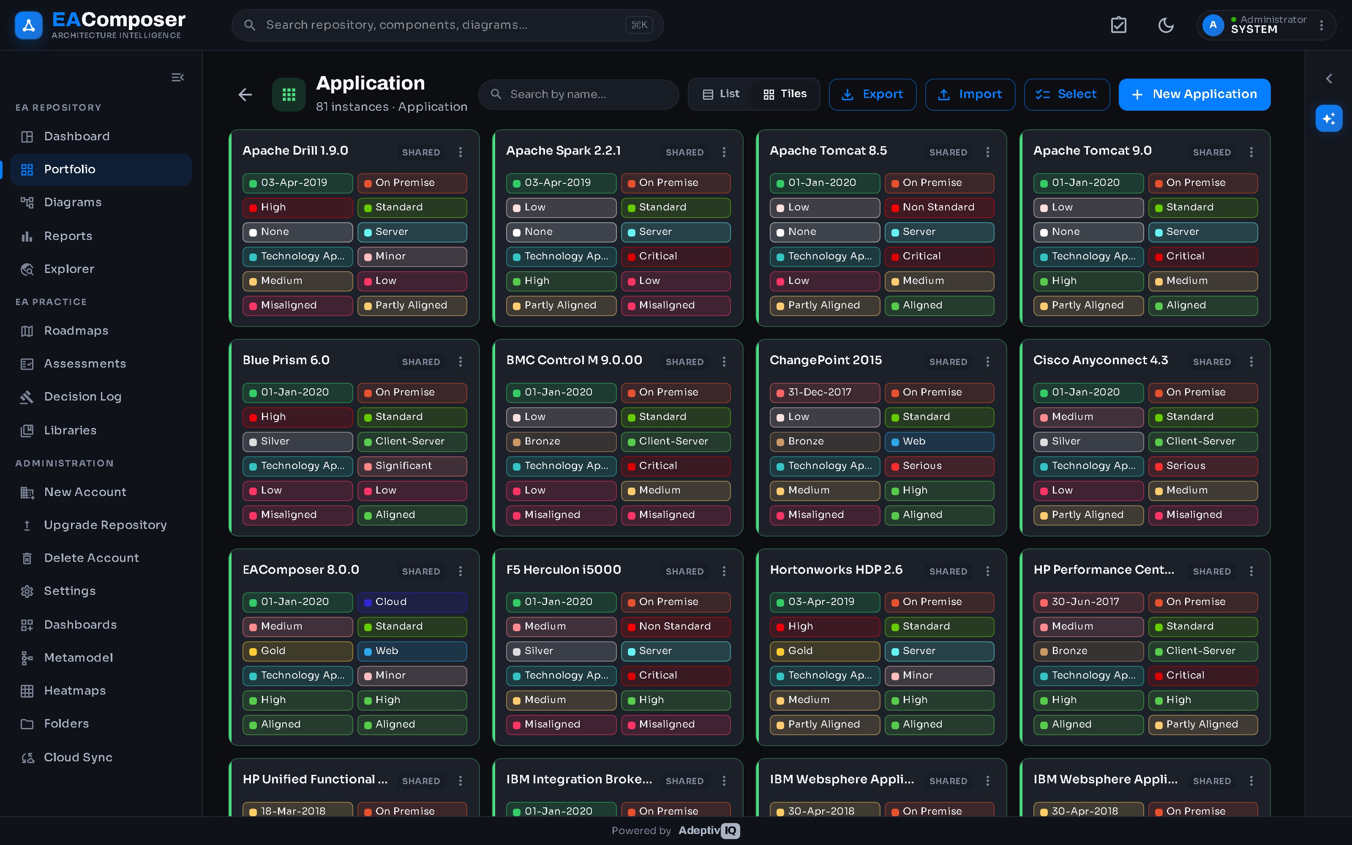
Task: Open the tasks checklist icon in header
Action: click(1118, 25)
